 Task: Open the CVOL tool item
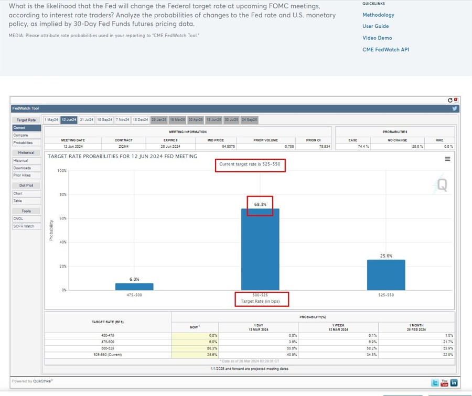(27, 218)
